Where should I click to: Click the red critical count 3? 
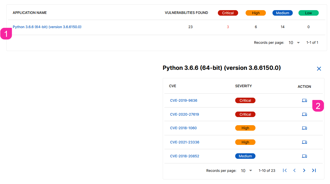[x=228, y=27]
